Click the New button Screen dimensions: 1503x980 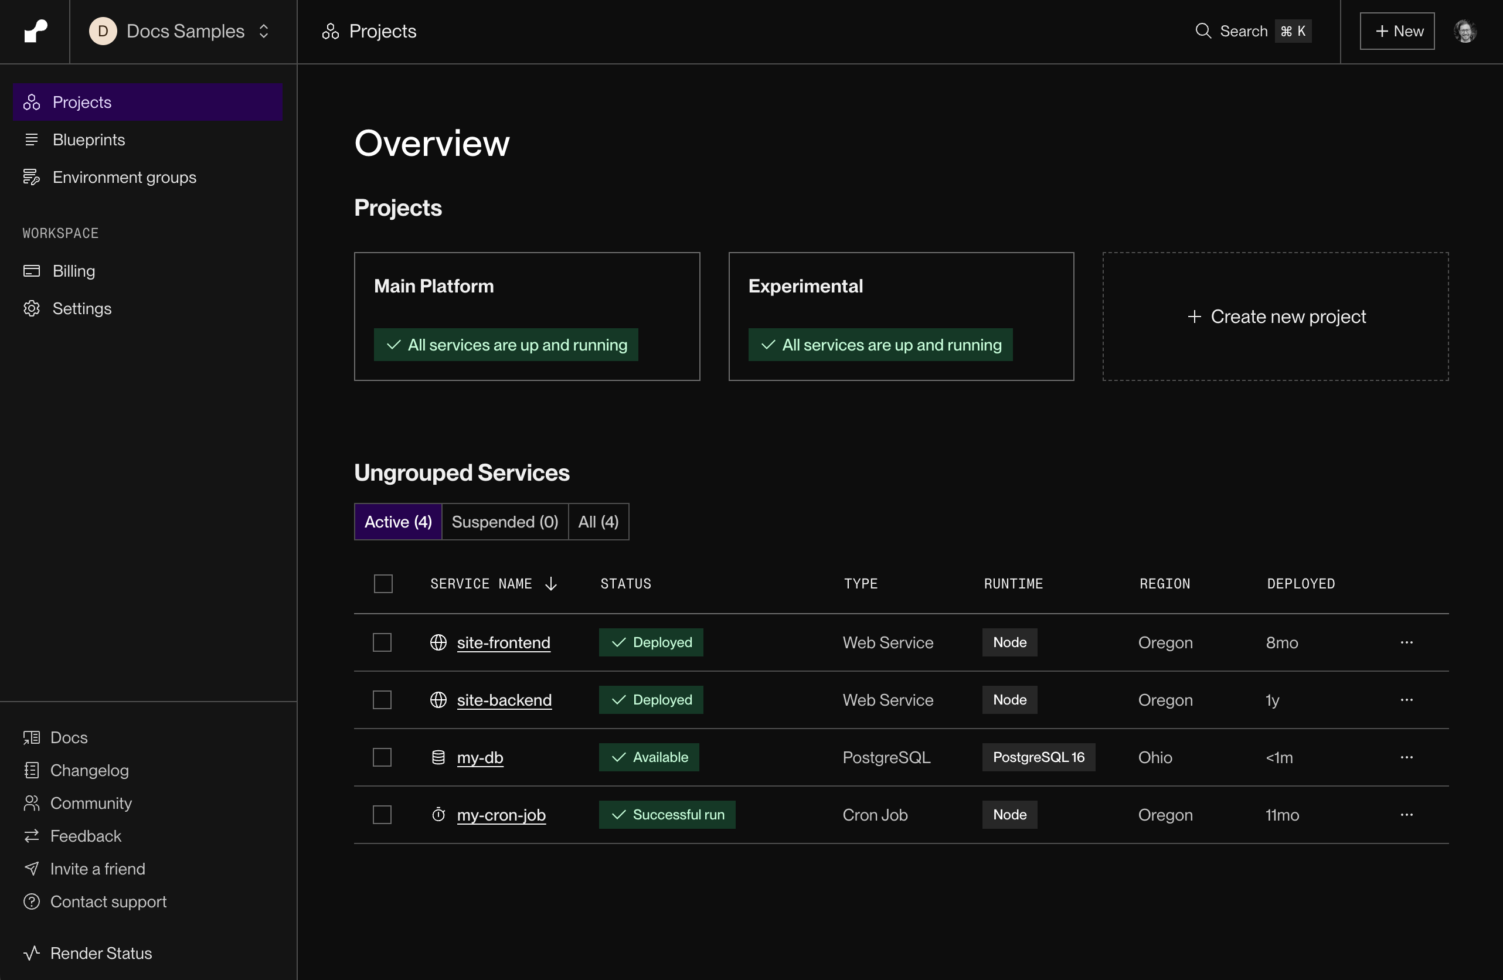click(x=1396, y=30)
